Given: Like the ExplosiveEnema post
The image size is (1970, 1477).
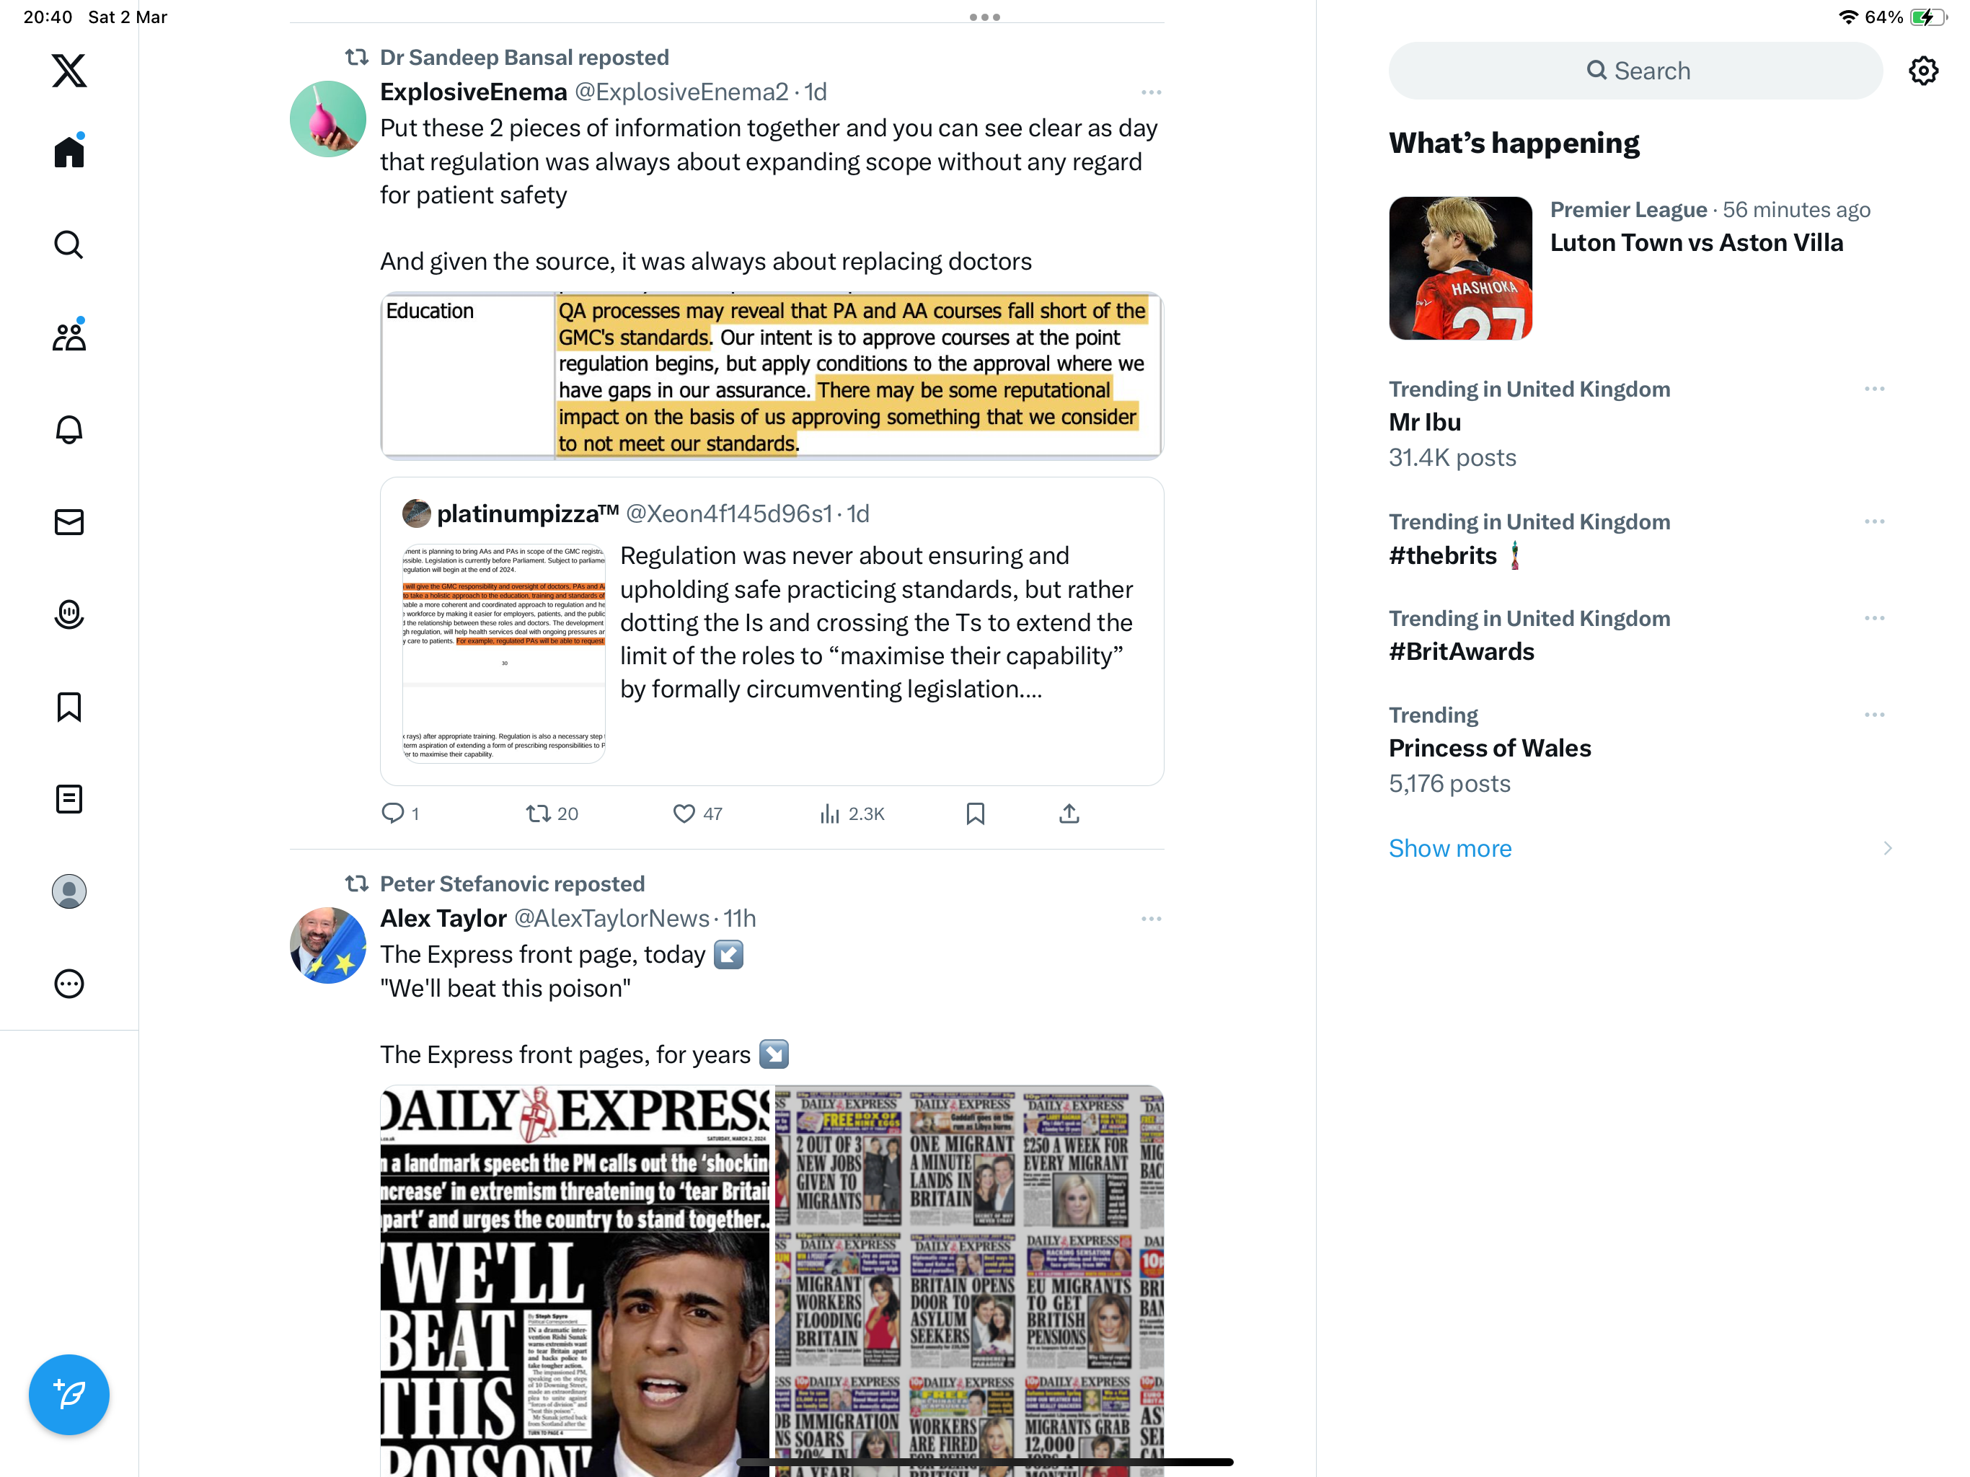Looking at the screenshot, I should click(697, 814).
